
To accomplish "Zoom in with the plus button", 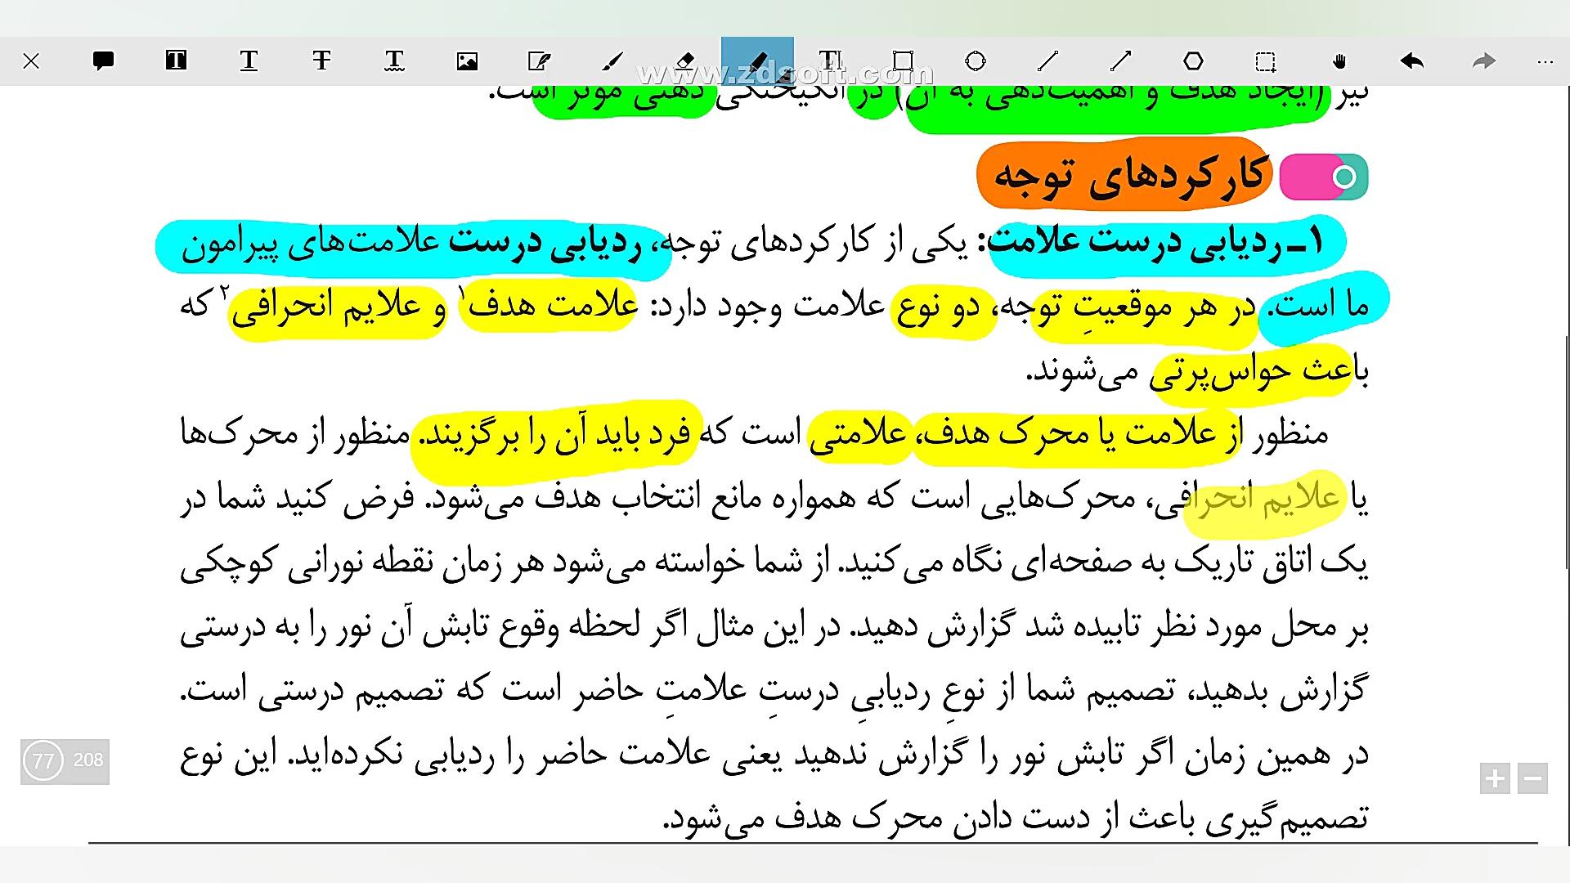I will pyautogui.click(x=1495, y=778).
